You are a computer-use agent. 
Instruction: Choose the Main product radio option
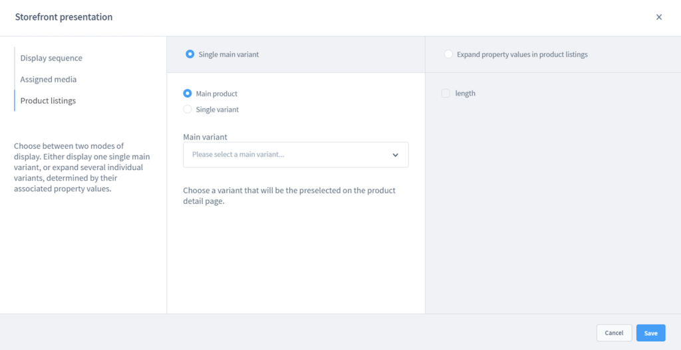[x=188, y=94]
